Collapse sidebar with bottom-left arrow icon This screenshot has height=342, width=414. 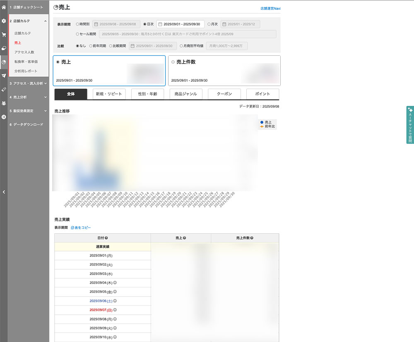pos(4,192)
